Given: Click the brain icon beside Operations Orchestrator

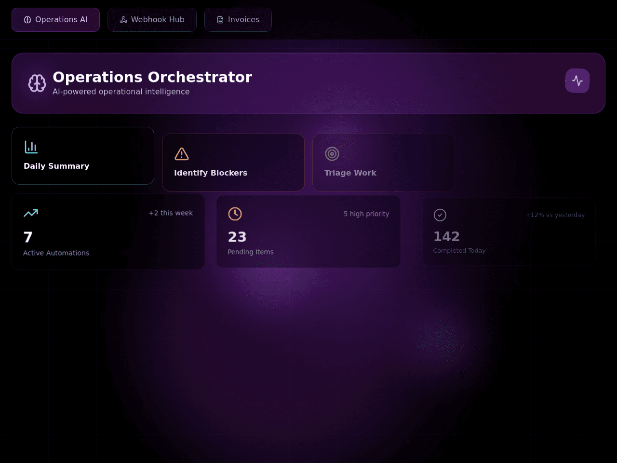Looking at the screenshot, I should coord(37,83).
